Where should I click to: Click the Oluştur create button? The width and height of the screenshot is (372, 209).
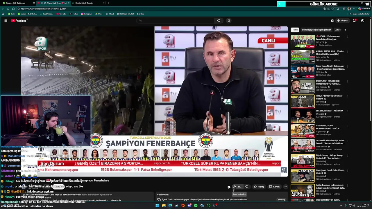point(342,21)
